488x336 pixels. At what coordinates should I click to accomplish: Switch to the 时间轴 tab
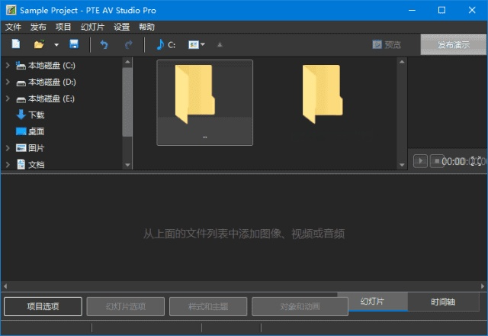442,302
